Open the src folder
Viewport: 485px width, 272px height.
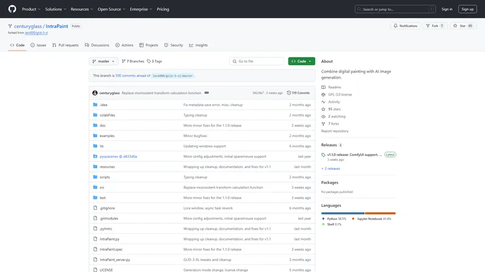click(x=102, y=187)
